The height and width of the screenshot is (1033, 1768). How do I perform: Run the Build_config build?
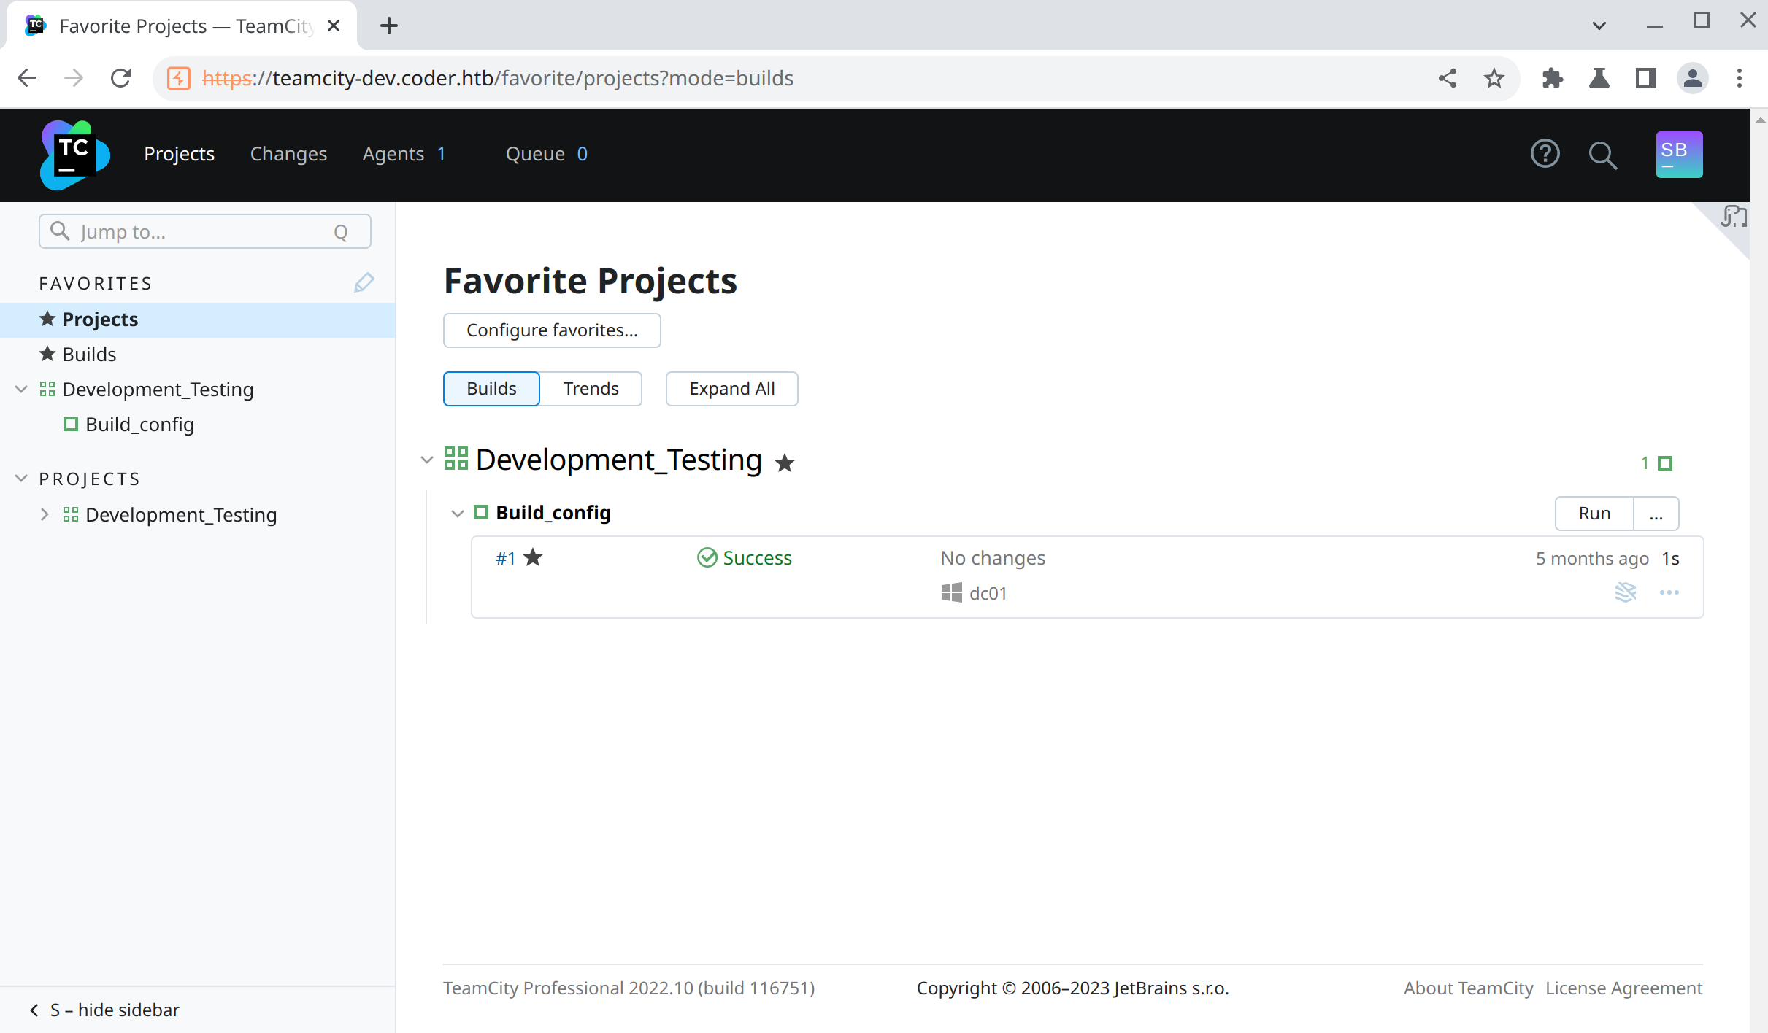pos(1594,514)
